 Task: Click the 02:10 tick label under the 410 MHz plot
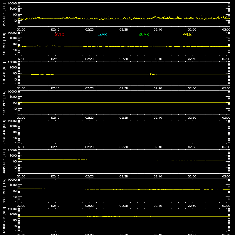(x=55, y=59)
